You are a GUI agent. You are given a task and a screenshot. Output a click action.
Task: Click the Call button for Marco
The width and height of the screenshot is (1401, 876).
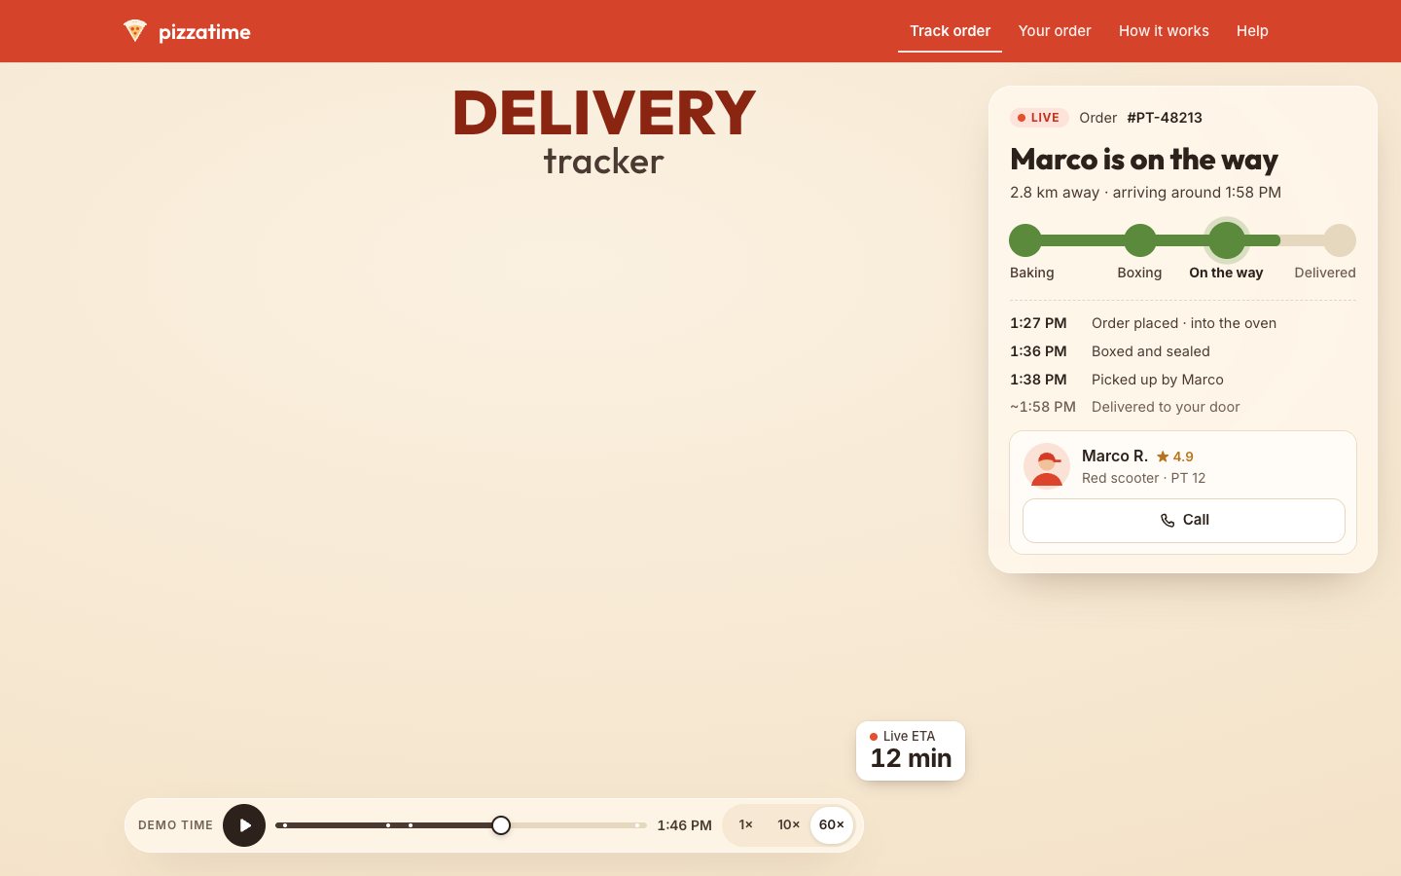(1184, 521)
